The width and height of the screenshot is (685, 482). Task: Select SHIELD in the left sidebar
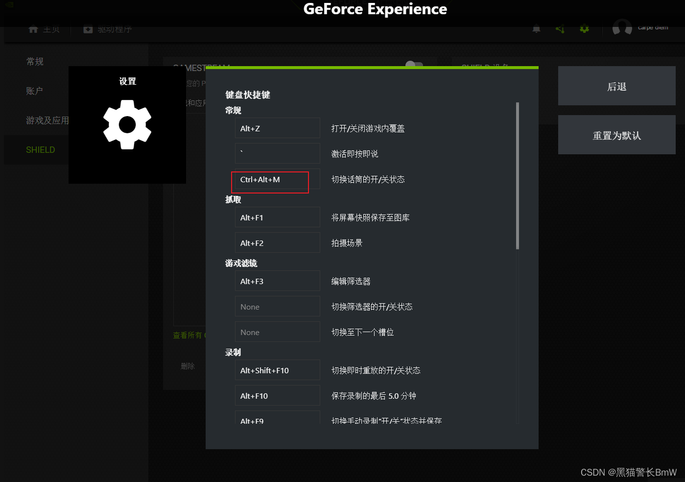click(x=40, y=149)
